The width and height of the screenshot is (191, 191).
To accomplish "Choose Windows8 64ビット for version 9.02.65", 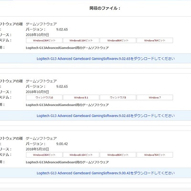I will (x=118, y=41).
